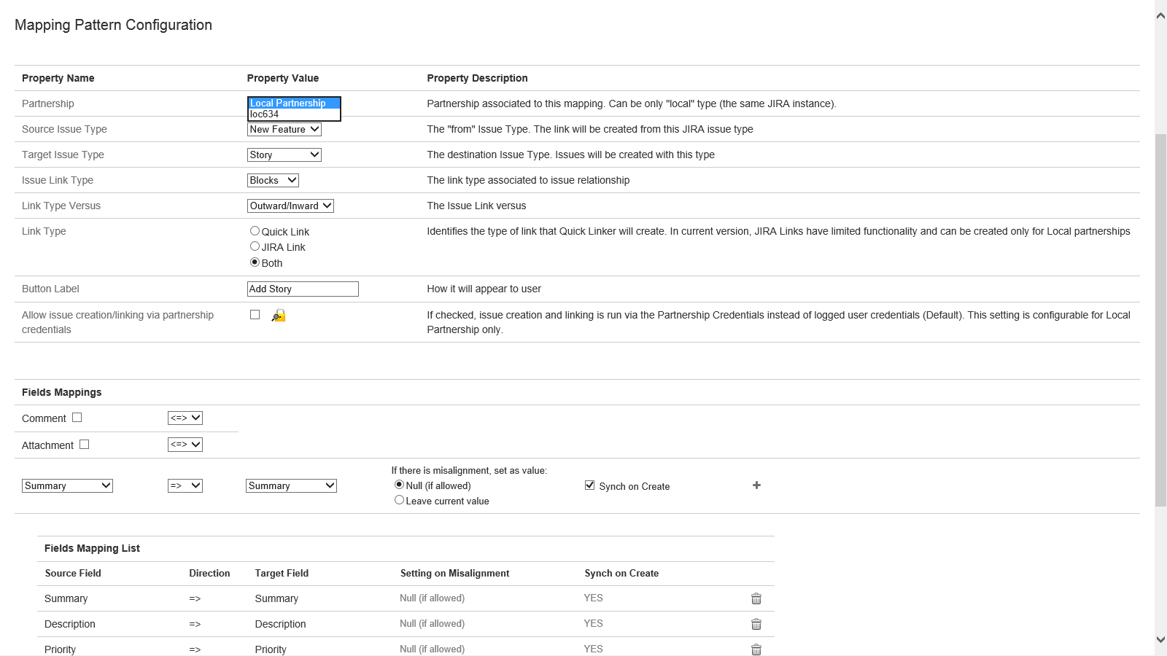This screenshot has width=1167, height=656.
Task: Click the partnership credentials key icon
Action: [x=279, y=316]
